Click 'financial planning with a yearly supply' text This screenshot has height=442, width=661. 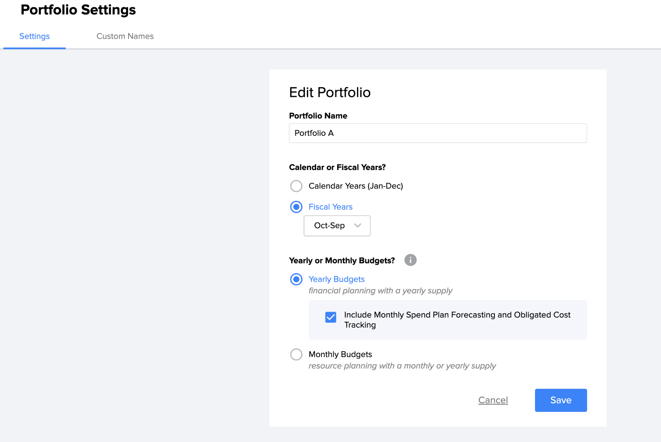coord(380,291)
